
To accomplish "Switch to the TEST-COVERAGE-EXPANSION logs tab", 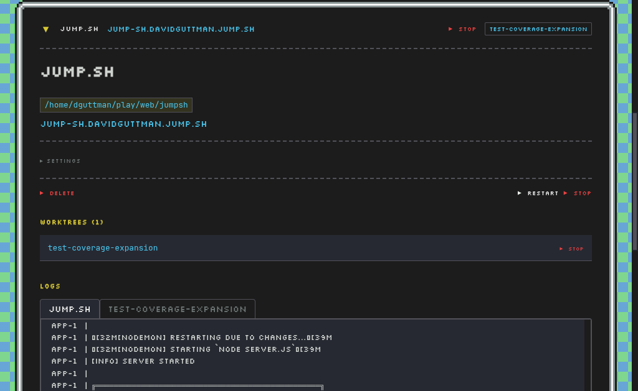I will point(177,309).
